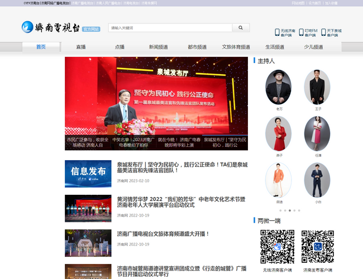Click the search keyword input field
This screenshot has width=363, height=279.
click(x=170, y=27)
